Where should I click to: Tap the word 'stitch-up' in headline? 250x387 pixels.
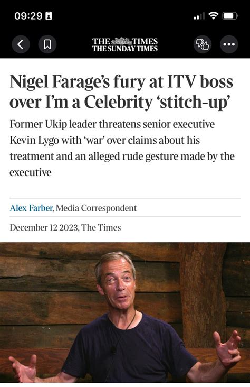(x=195, y=102)
